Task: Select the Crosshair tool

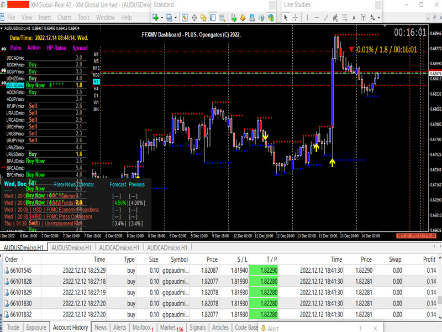Action: tap(295, 18)
